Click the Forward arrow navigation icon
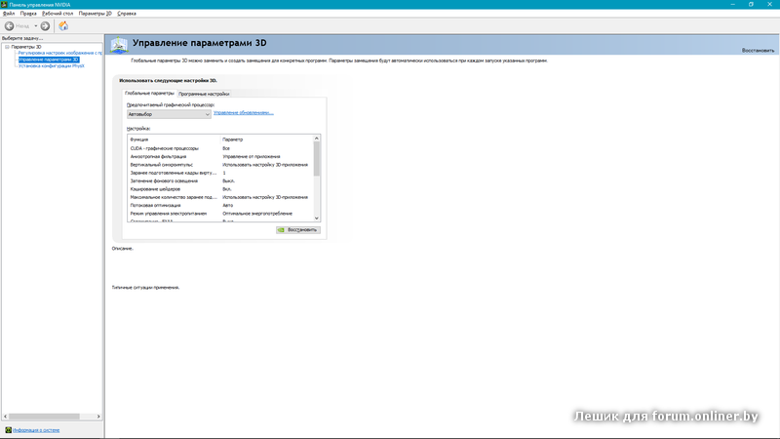This screenshot has height=439, width=780. click(45, 26)
